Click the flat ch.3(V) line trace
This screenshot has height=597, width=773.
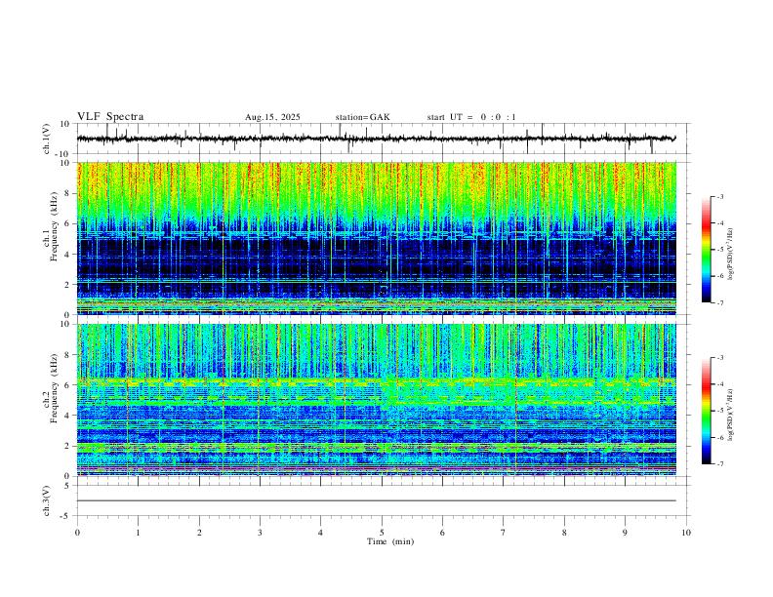(377, 500)
